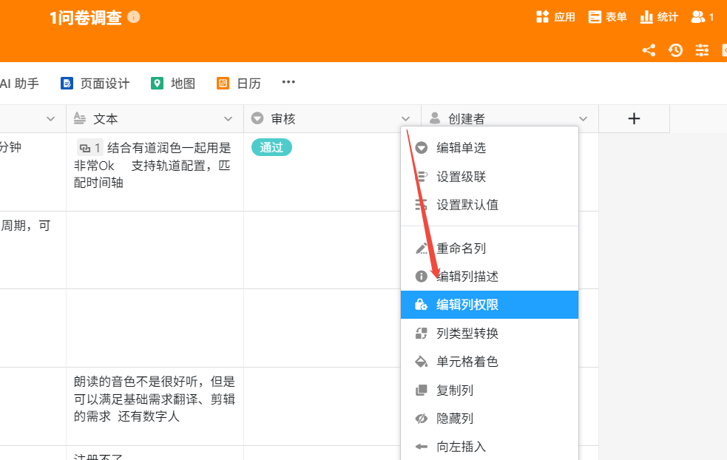727x460 pixels.
Task: Choose 重命名列 from the column menu
Action: tap(490, 248)
